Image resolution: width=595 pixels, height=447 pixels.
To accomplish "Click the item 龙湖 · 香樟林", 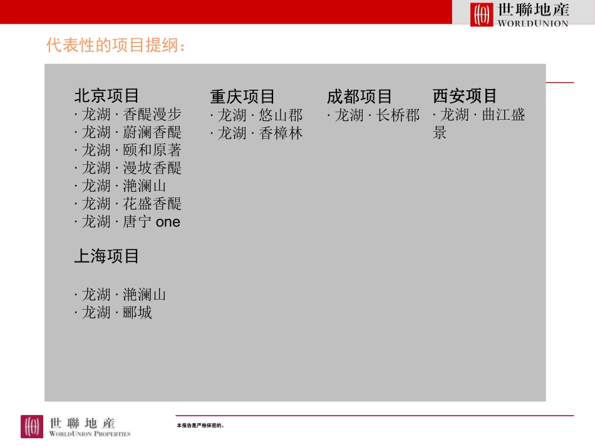I will point(257,134).
